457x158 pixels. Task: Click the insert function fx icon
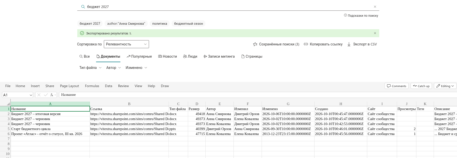tap(52, 95)
